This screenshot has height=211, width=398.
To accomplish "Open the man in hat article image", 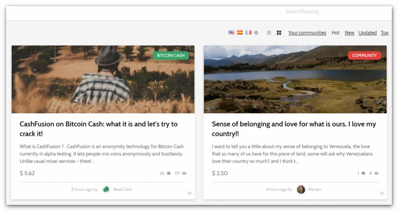I will pyautogui.click(x=103, y=79).
